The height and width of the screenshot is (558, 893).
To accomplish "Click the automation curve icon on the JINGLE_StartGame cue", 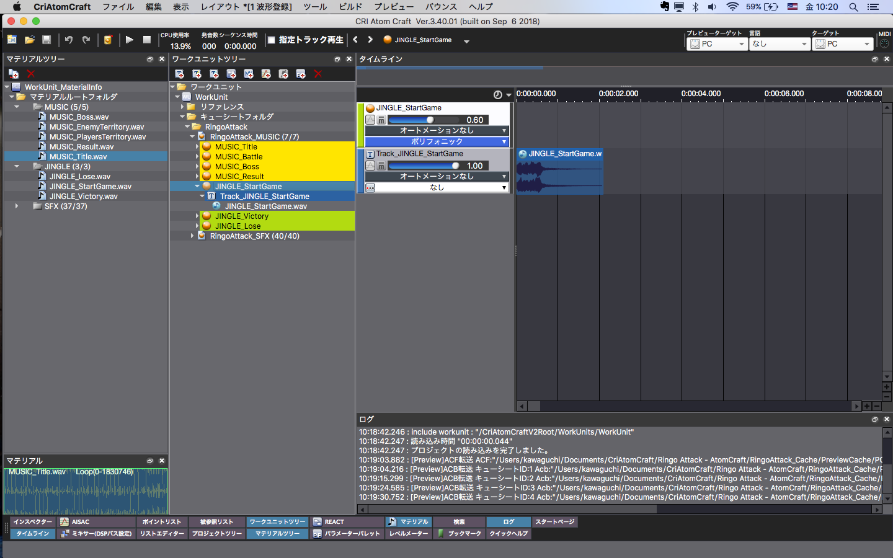I will [x=370, y=120].
